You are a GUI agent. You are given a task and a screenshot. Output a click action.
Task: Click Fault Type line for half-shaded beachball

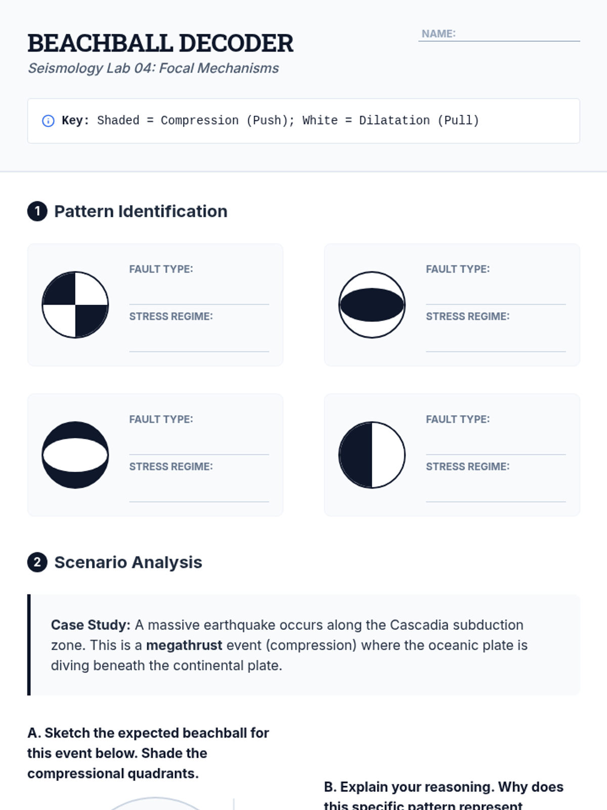pos(496,444)
